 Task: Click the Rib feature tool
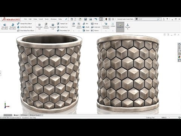(x=86, y=24)
